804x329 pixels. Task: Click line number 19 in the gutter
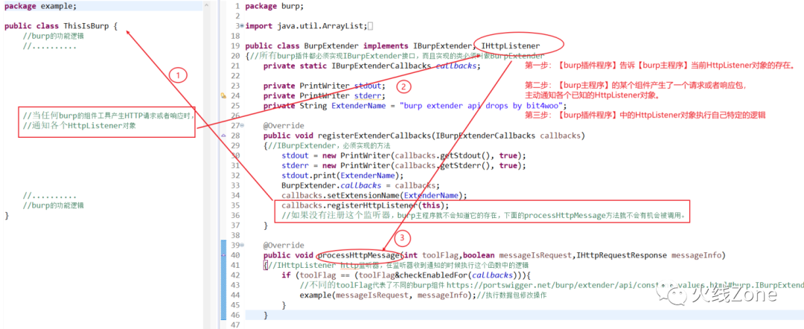coord(235,46)
